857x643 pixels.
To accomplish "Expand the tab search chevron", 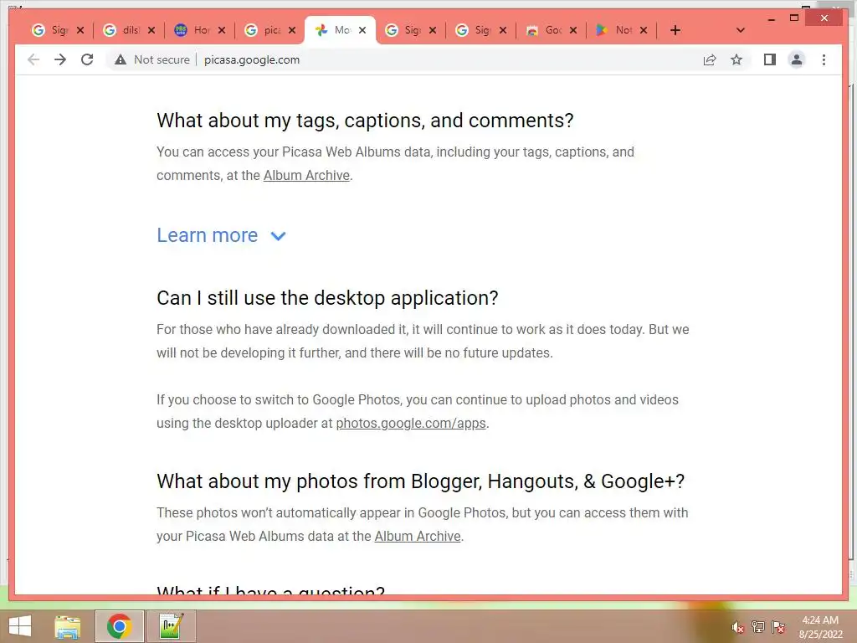I will click(x=740, y=30).
